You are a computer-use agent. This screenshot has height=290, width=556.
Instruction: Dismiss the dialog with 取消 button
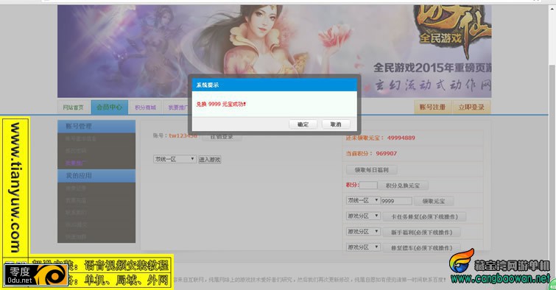[336, 124]
